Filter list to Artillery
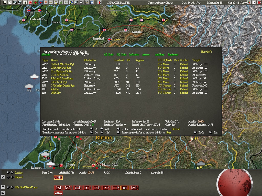Viewport: 262px width, 196px height. [160, 55]
